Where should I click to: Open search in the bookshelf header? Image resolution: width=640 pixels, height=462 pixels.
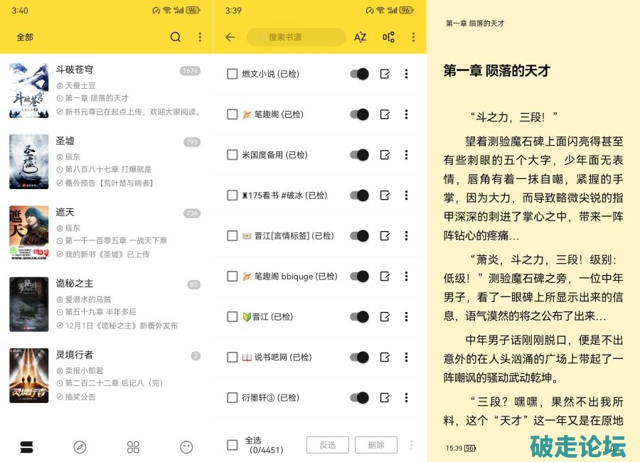(176, 37)
